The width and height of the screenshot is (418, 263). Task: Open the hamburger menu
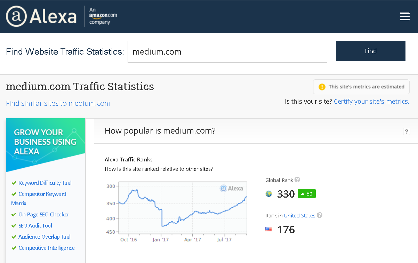tap(405, 16)
